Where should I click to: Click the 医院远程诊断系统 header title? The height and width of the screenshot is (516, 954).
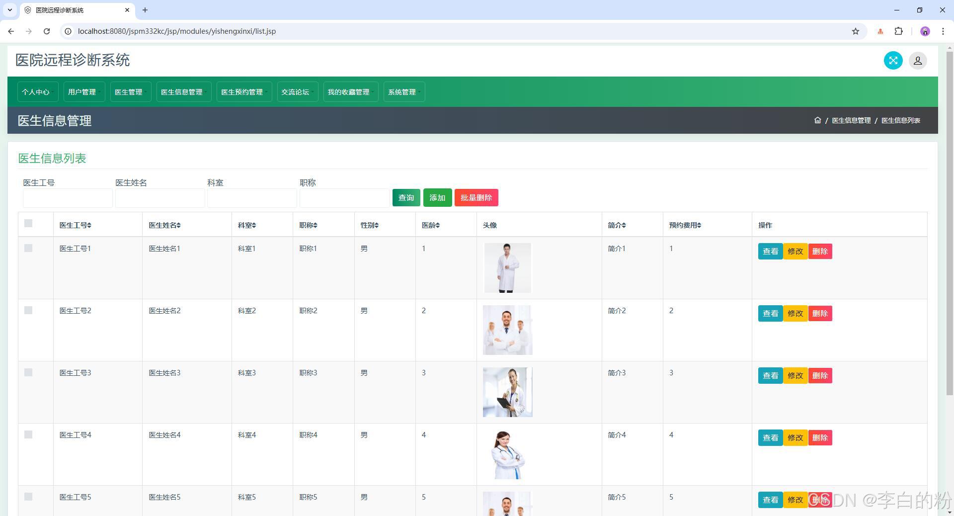tap(73, 60)
